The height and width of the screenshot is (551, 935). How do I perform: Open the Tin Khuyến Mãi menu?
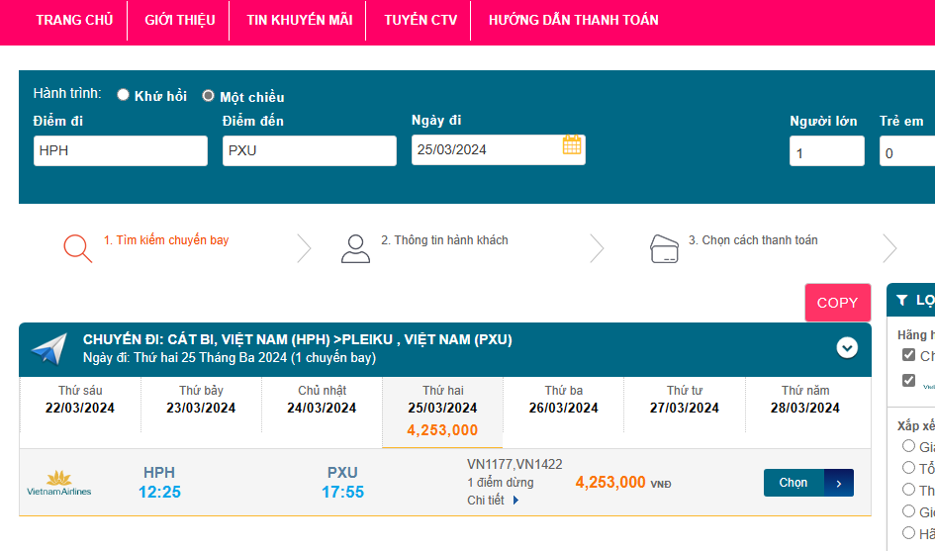click(299, 20)
